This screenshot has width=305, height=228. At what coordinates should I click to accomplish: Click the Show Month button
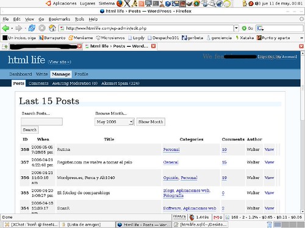[x=151, y=122]
